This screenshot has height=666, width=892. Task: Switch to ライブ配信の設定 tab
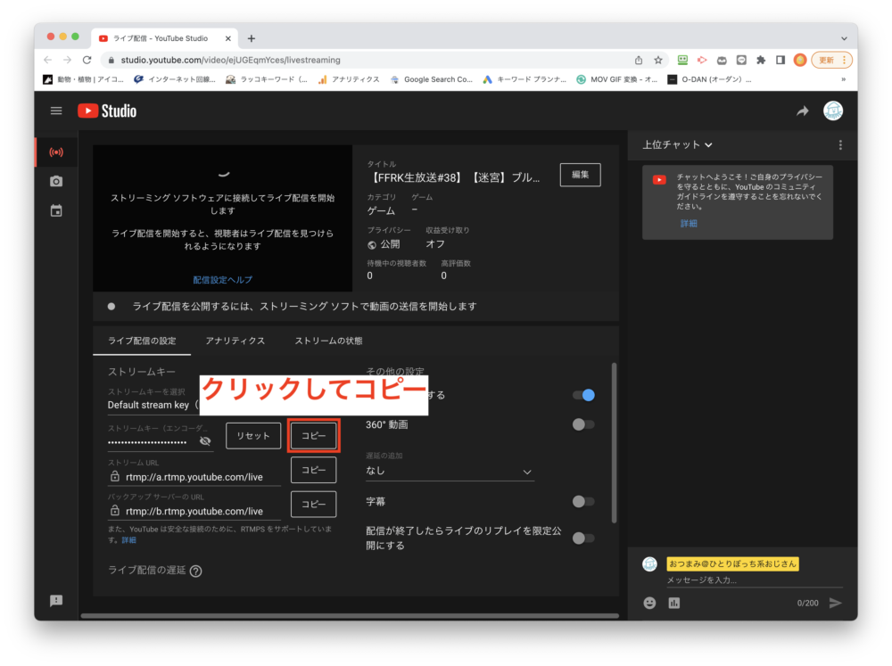click(142, 341)
